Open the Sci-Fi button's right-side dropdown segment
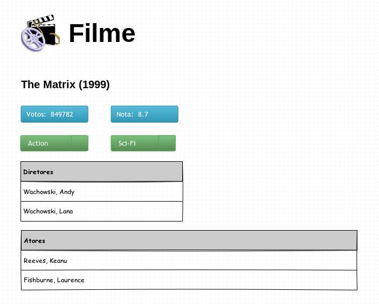 (x=167, y=144)
